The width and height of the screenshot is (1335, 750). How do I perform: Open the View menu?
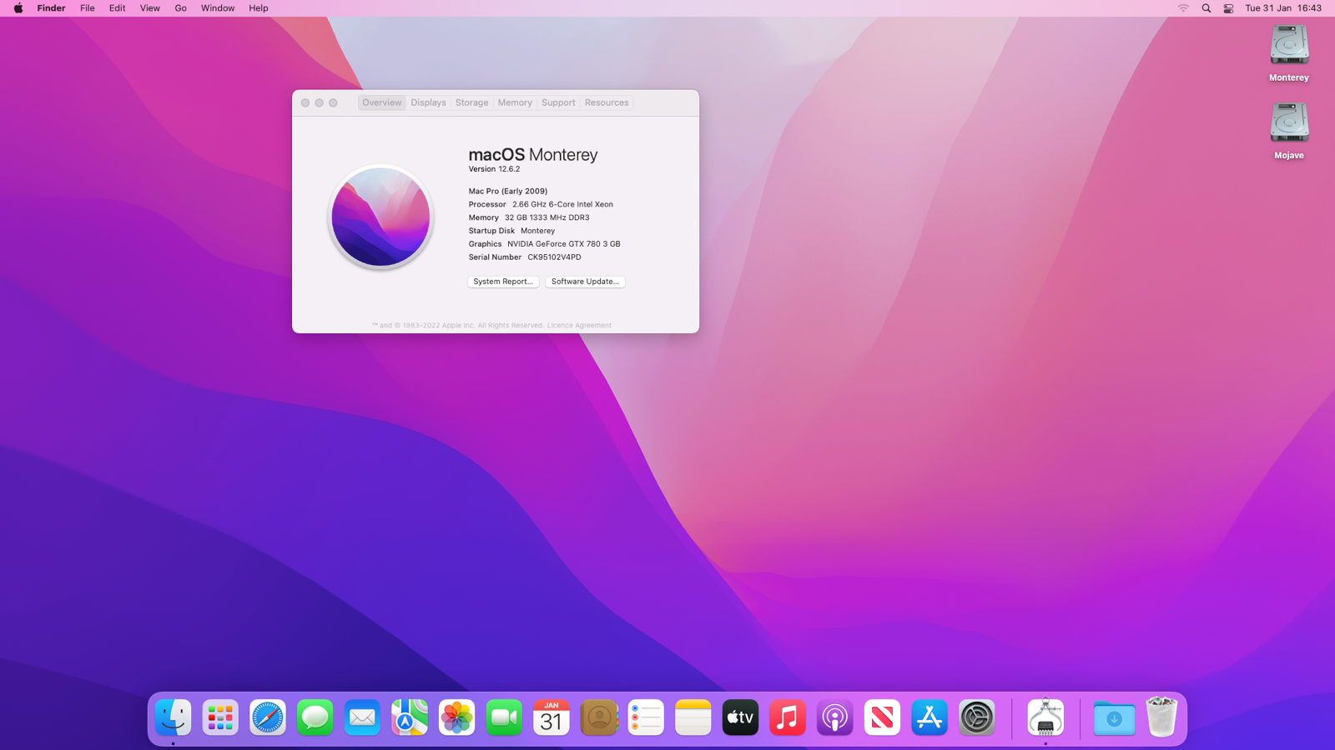[x=150, y=8]
